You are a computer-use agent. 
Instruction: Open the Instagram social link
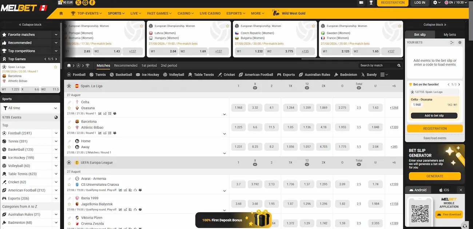coord(85,3)
